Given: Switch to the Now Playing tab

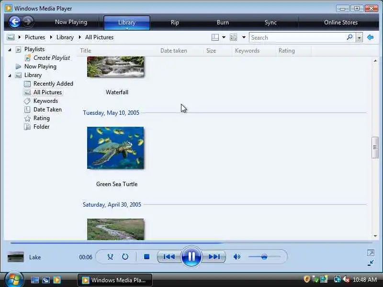Looking at the screenshot, I should pyautogui.click(x=71, y=22).
